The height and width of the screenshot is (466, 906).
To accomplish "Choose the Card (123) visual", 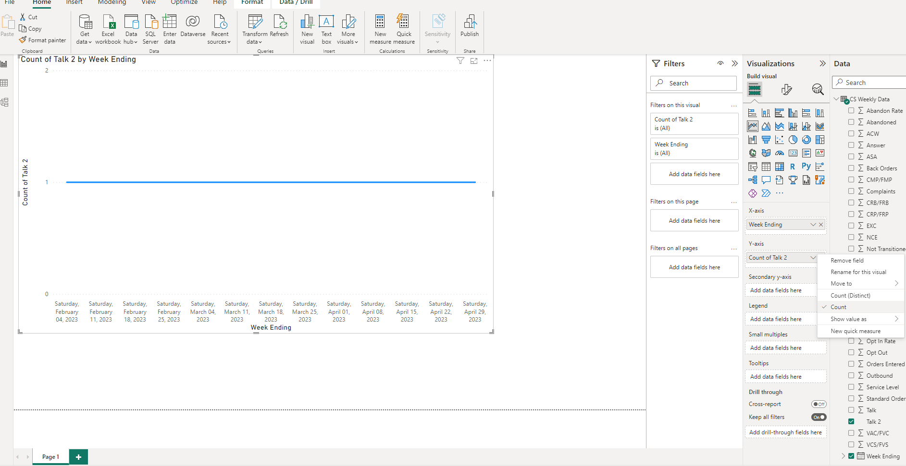I will point(793,153).
